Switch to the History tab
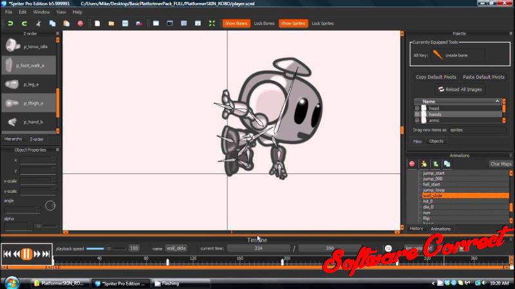This screenshot has height=289, width=515. click(417, 229)
